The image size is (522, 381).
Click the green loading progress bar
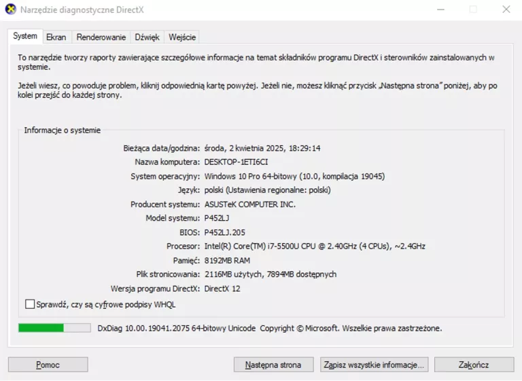point(54,328)
